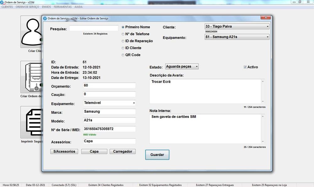This screenshot has width=314, height=187.
Task: Open the Estado dropdown showing Aguarda peças
Action: [182, 66]
